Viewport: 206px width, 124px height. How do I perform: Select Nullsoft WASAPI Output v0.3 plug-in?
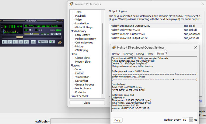pos(156,34)
